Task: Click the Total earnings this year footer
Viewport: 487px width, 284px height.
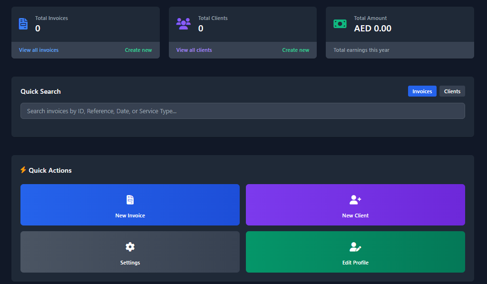Action: 361,50
